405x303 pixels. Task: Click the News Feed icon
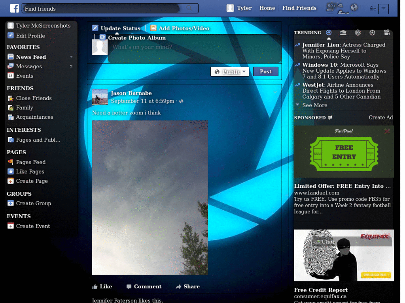(10, 57)
